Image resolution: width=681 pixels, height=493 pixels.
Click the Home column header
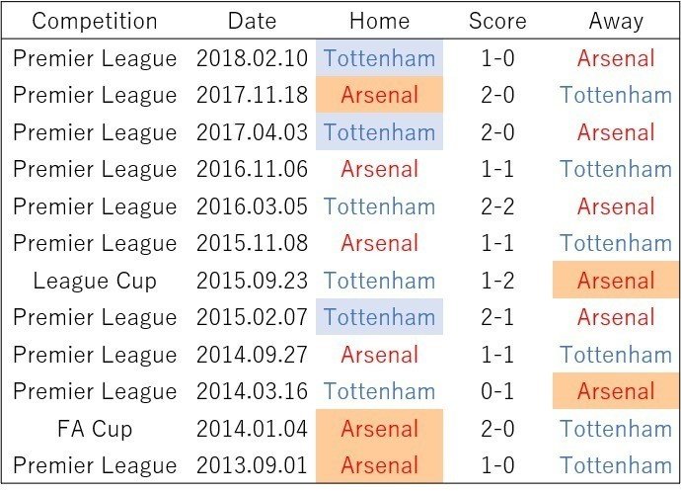[x=379, y=21]
